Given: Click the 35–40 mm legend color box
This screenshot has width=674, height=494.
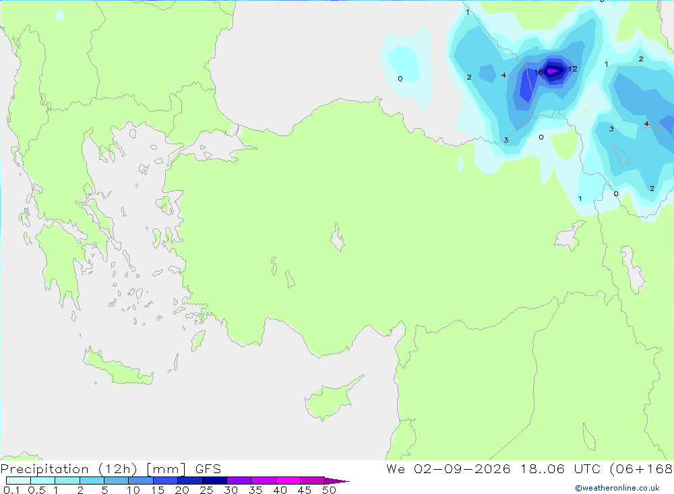Looking at the screenshot, I should (x=263, y=481).
